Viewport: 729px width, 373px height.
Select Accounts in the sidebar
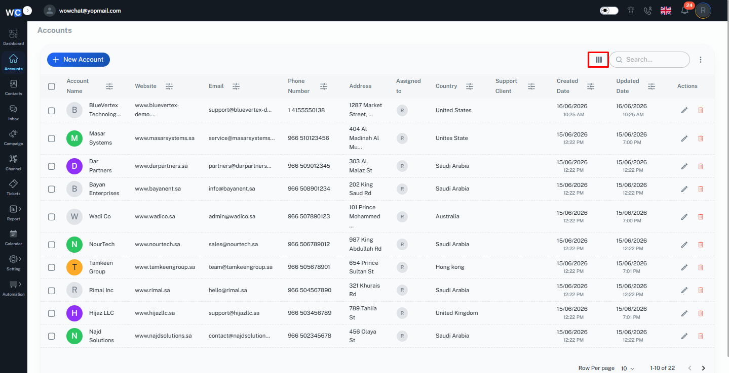(x=13, y=62)
